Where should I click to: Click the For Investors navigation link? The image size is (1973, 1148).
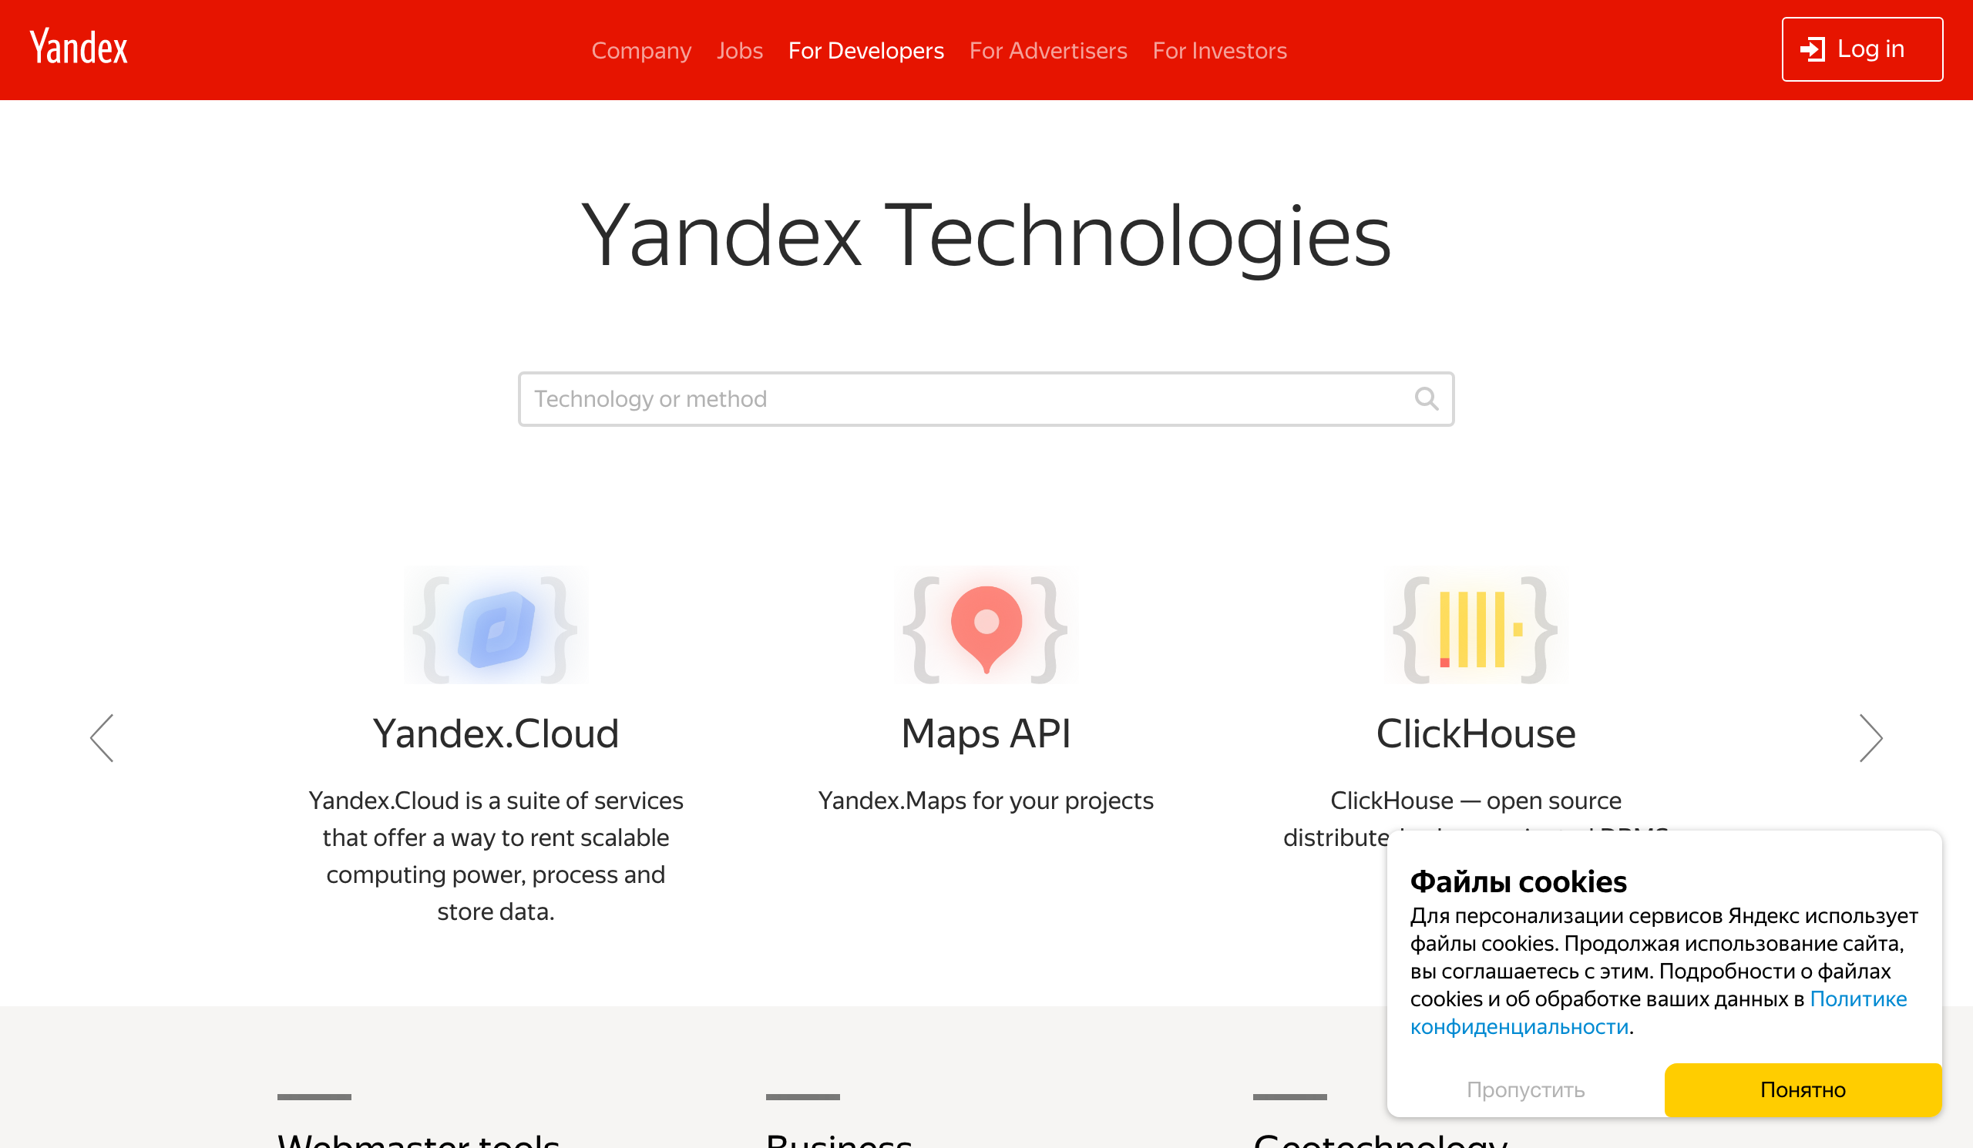tap(1220, 49)
